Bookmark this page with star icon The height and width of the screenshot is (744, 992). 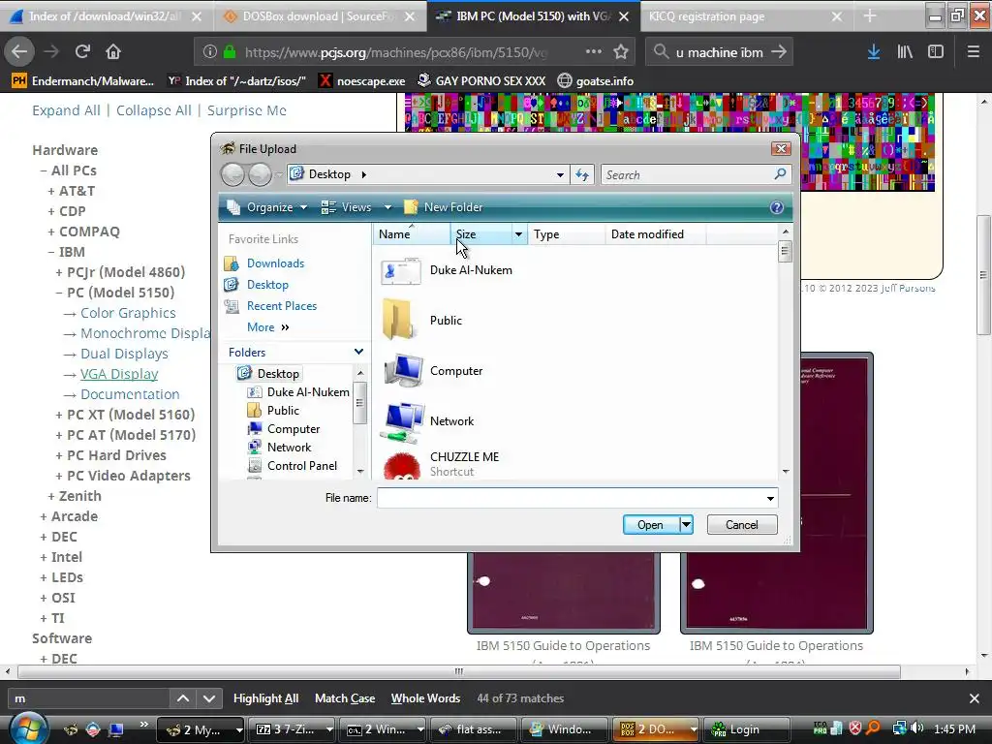click(621, 52)
